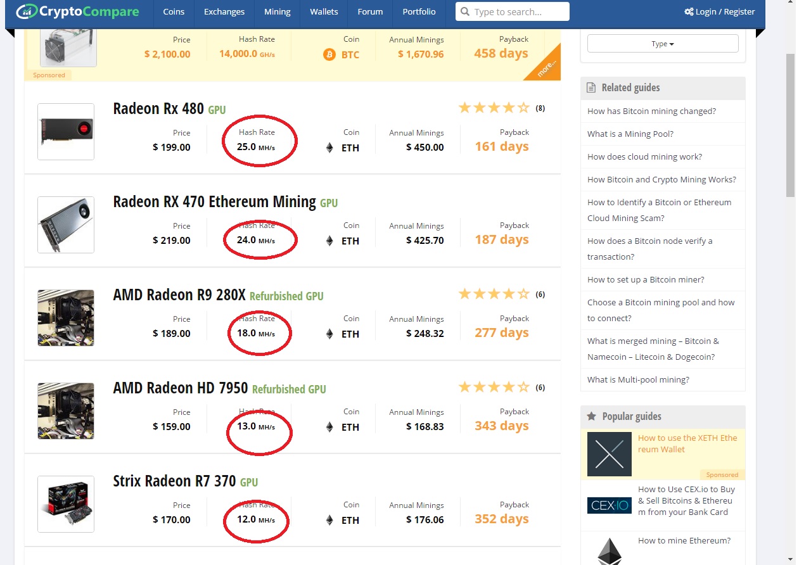Open Radeon RX 470 Ethereum Mining title

(x=214, y=201)
